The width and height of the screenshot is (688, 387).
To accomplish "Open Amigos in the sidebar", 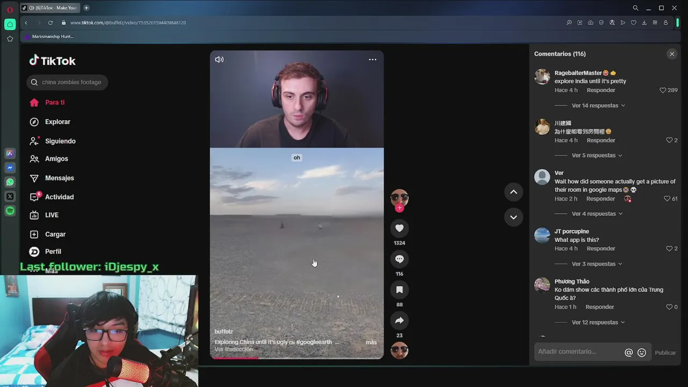I will click(x=56, y=159).
